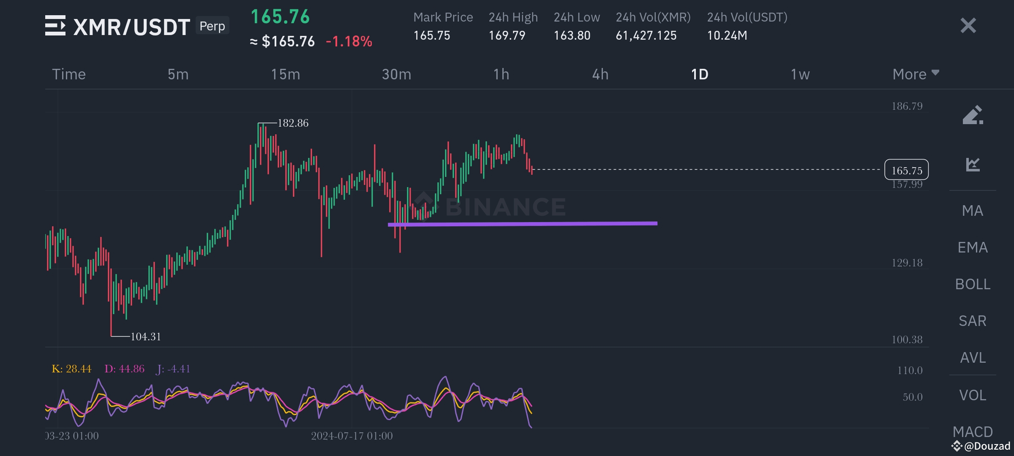Close the fullscreen chart view

click(x=968, y=26)
